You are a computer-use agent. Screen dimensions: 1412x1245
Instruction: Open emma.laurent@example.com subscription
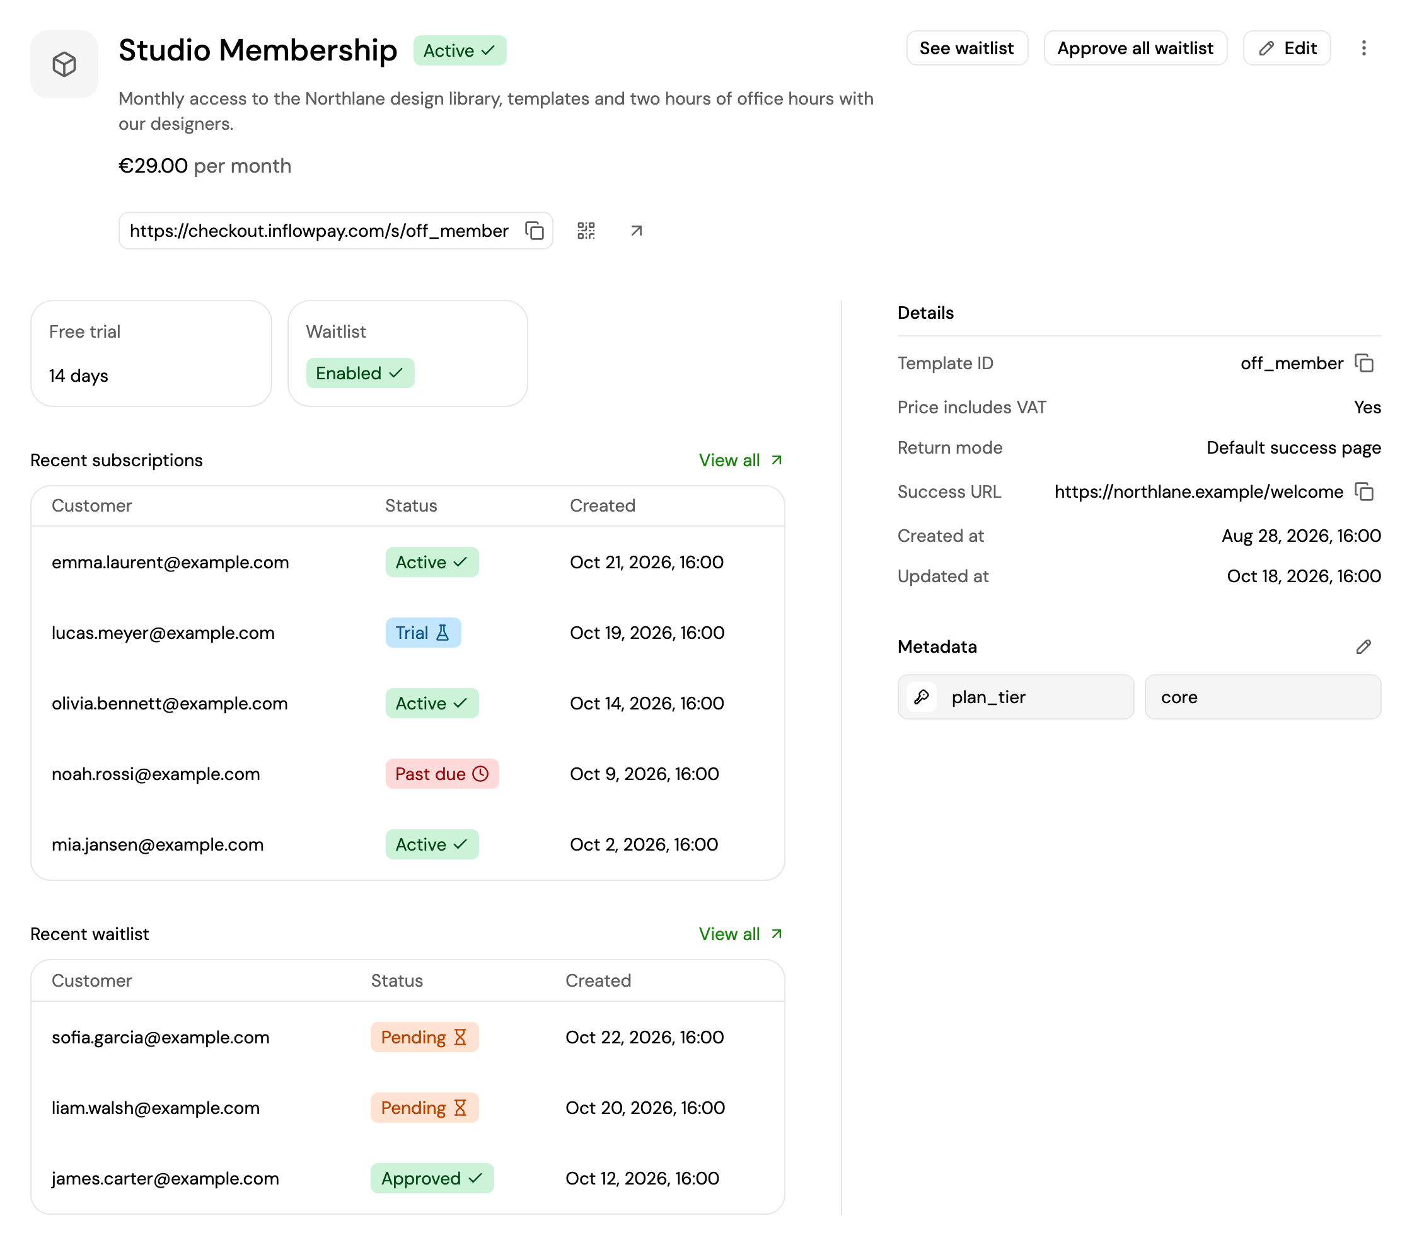coord(408,563)
